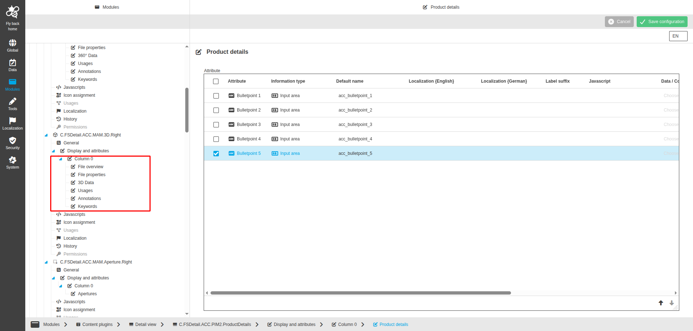Viewport: 693px width, 331px height.
Task: Click Save configuration button
Action: (x=662, y=22)
